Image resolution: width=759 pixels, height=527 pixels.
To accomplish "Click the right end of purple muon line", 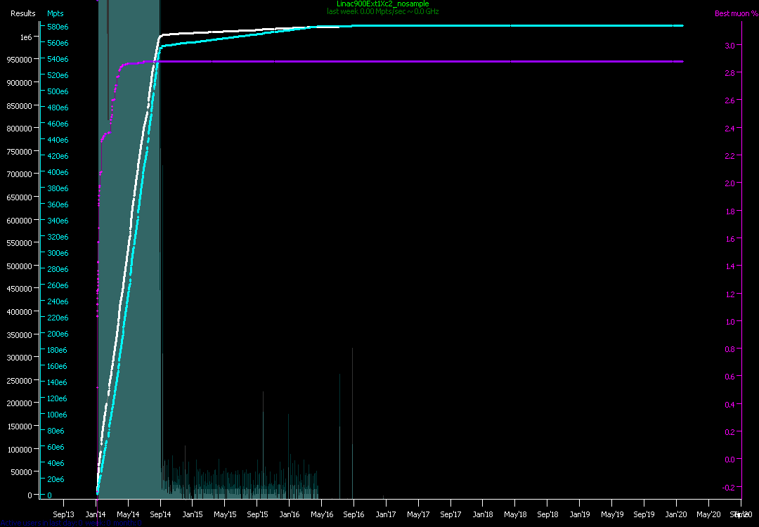I will click(x=682, y=62).
